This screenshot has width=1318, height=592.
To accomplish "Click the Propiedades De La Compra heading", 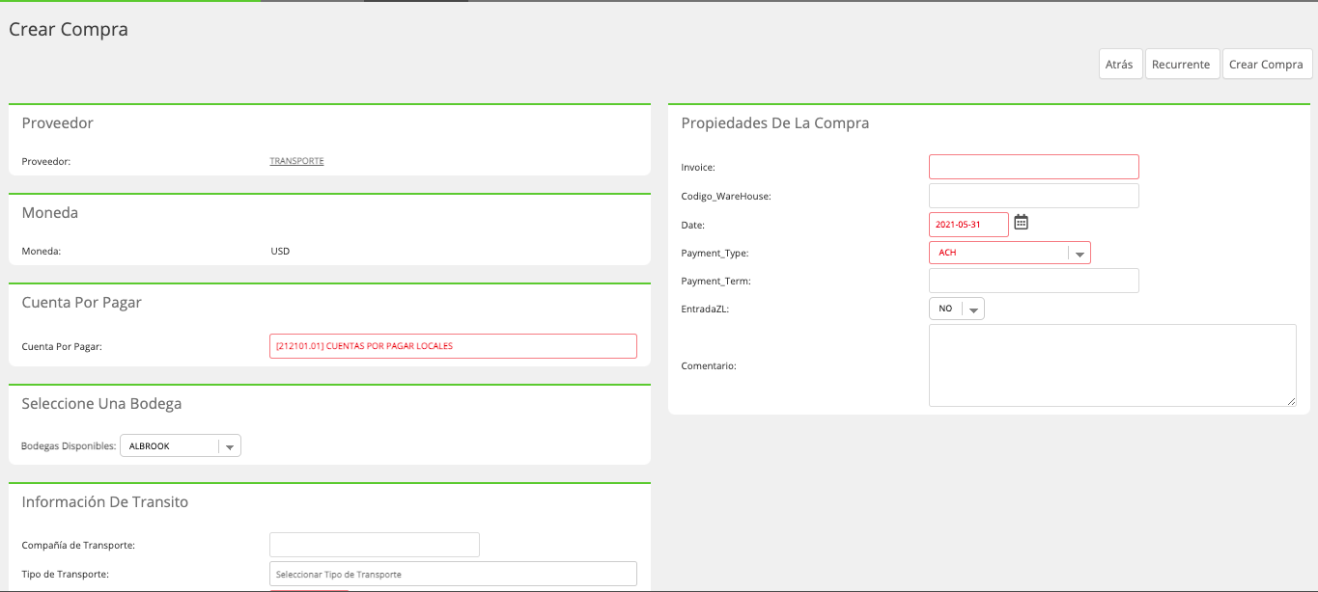I will tap(775, 123).
